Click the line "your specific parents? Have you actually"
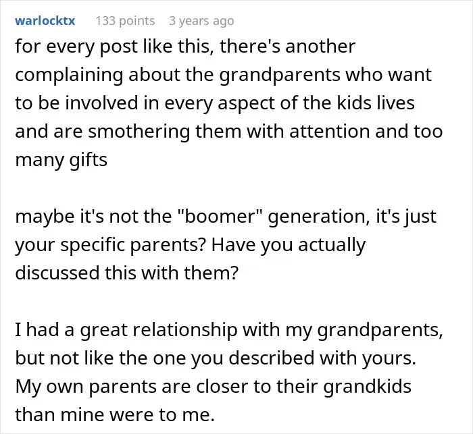Viewport: 473px width, 434px height. [191, 245]
